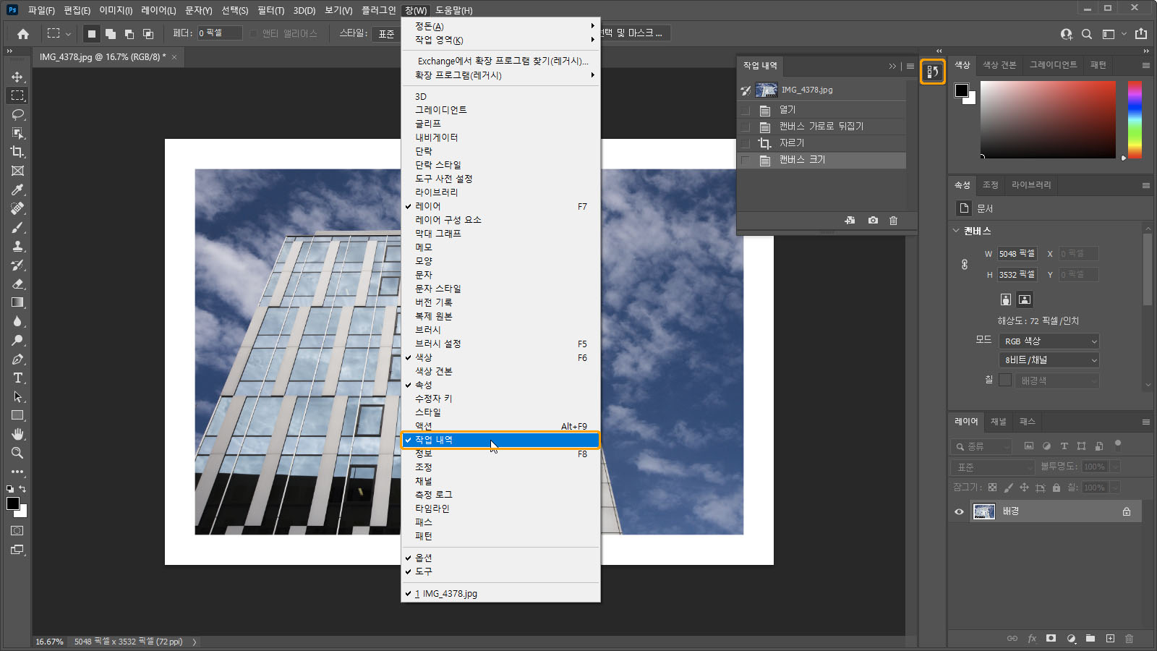
Task: Select the Gradient tool
Action: coord(17,302)
